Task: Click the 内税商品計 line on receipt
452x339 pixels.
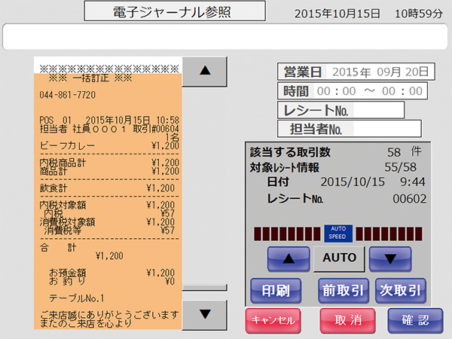Action: 109,163
